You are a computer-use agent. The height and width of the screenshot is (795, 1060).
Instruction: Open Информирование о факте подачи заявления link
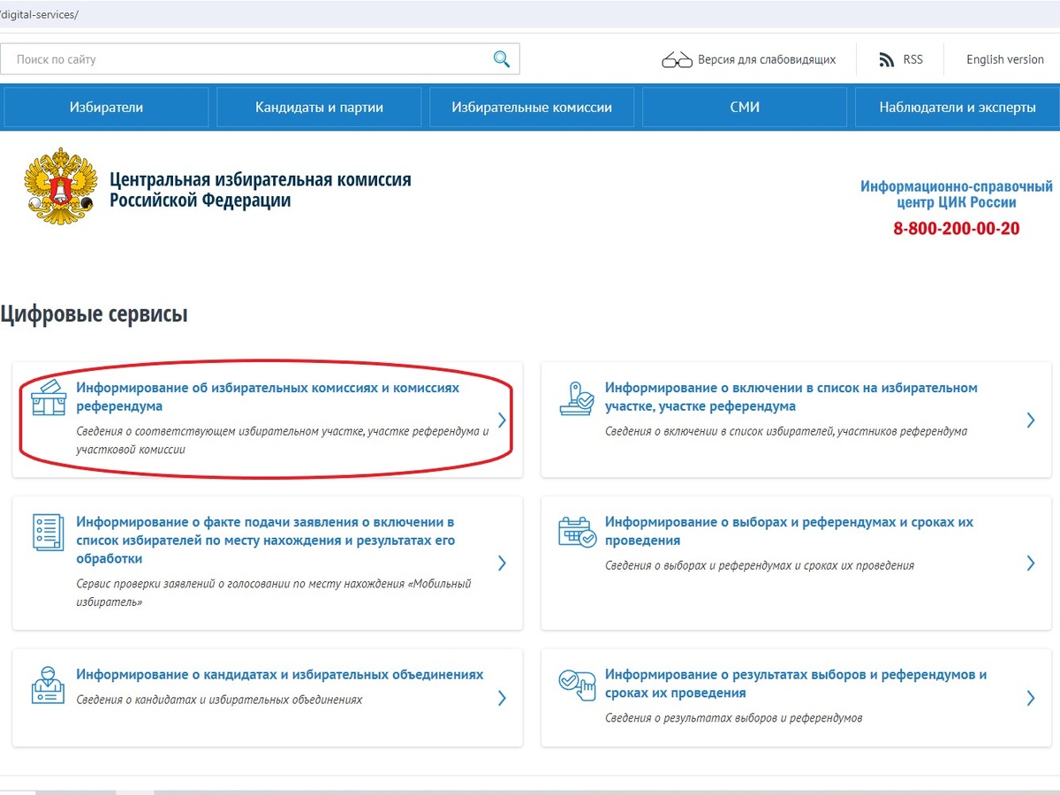266,541
